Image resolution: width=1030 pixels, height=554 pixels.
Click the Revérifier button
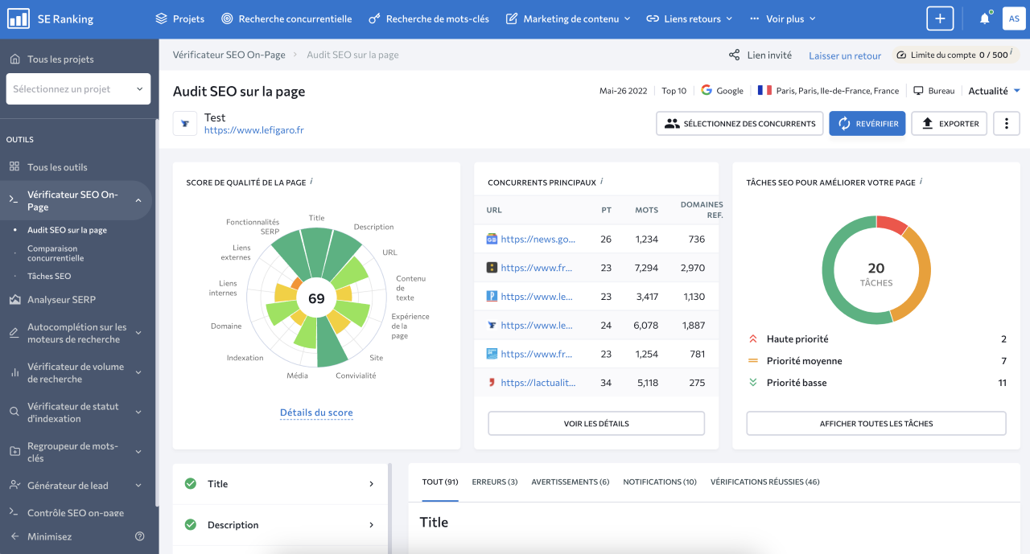867,124
